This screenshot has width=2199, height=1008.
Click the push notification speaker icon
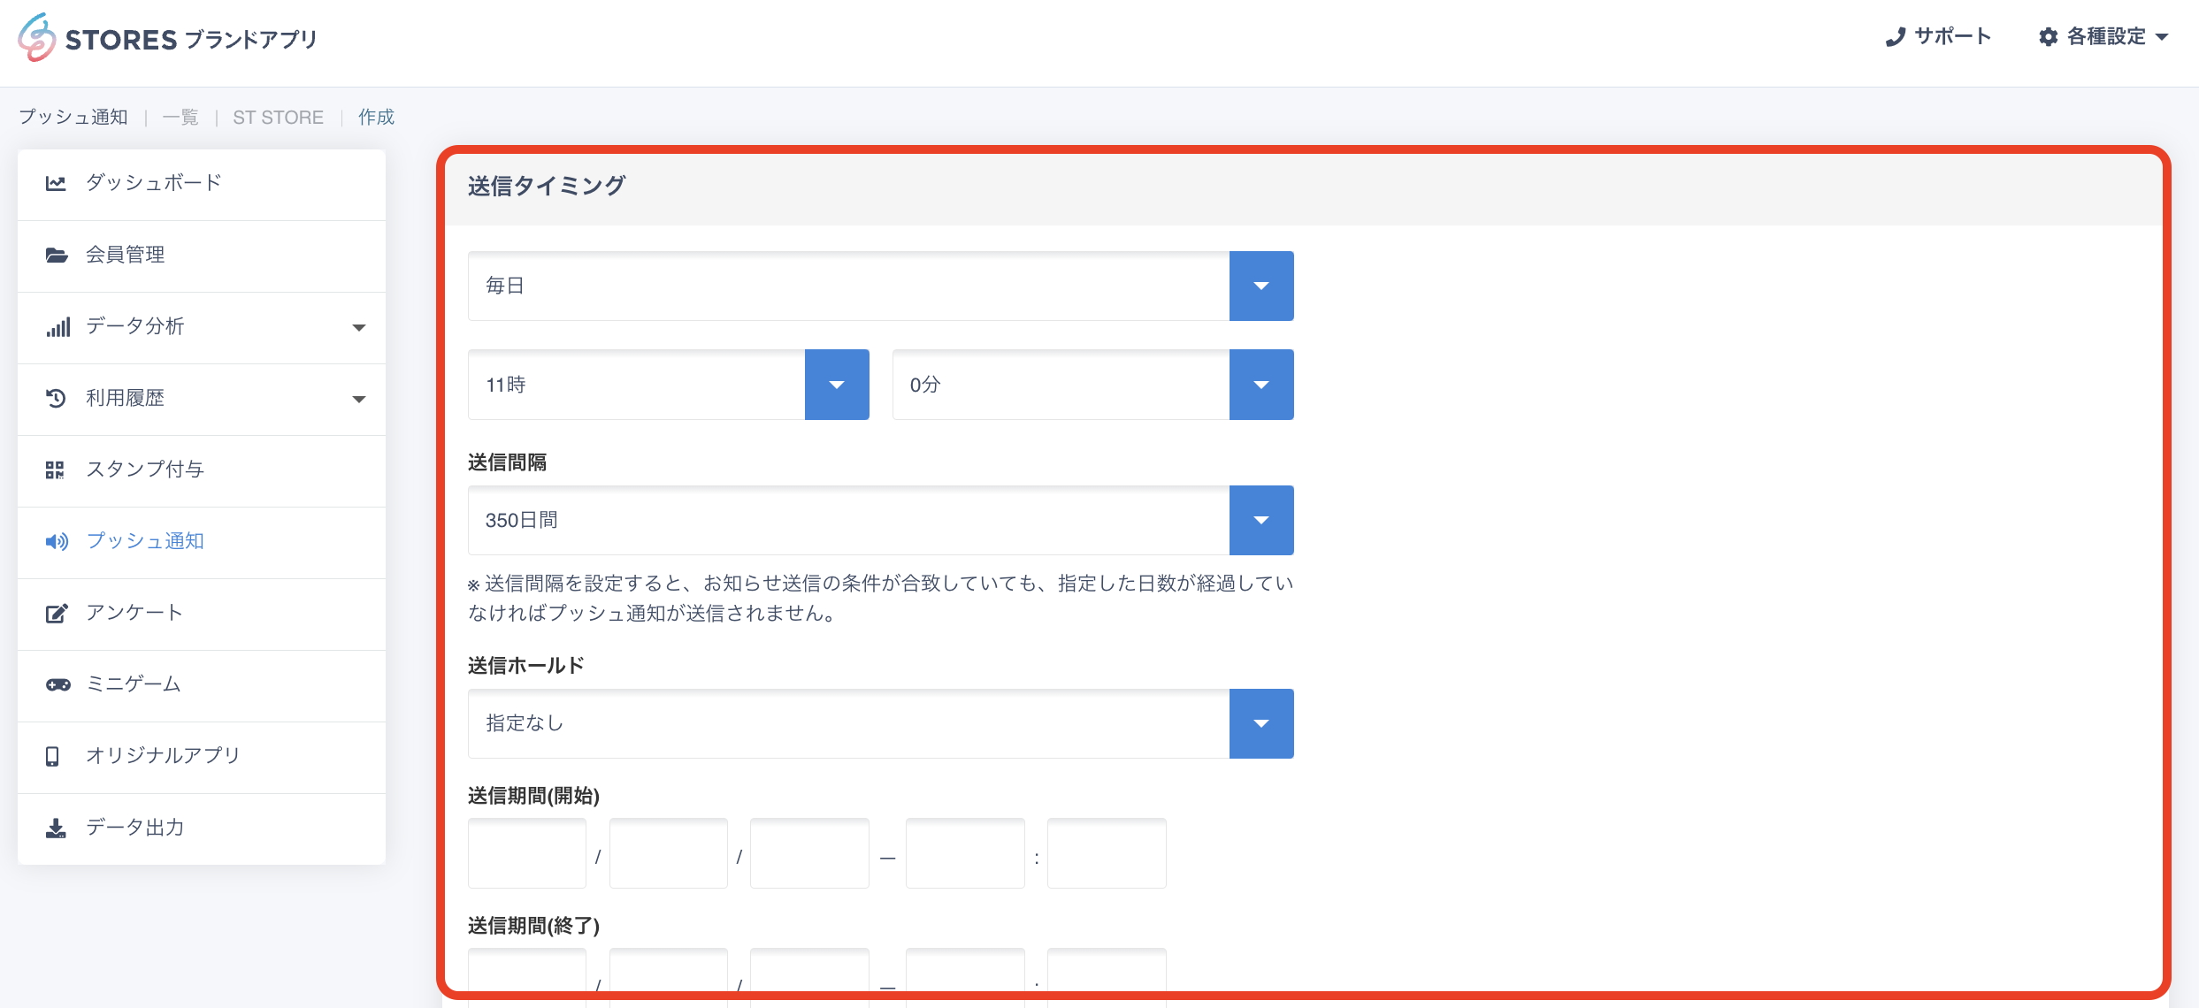tap(56, 541)
